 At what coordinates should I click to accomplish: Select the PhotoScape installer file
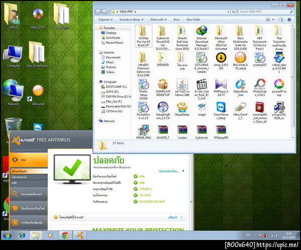pyautogui.click(x=259, y=88)
